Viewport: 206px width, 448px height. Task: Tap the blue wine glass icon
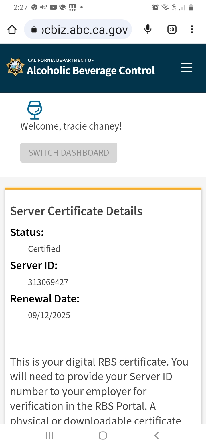click(35, 110)
